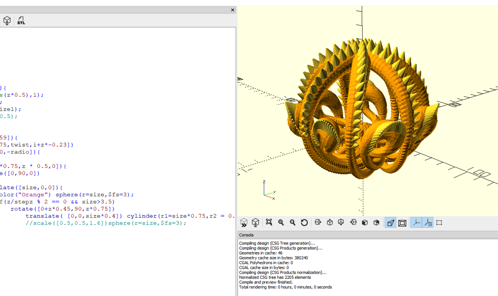The height and width of the screenshot is (296, 498).
Task: Click the Render icon in viewport toolbar
Action: [256, 222]
